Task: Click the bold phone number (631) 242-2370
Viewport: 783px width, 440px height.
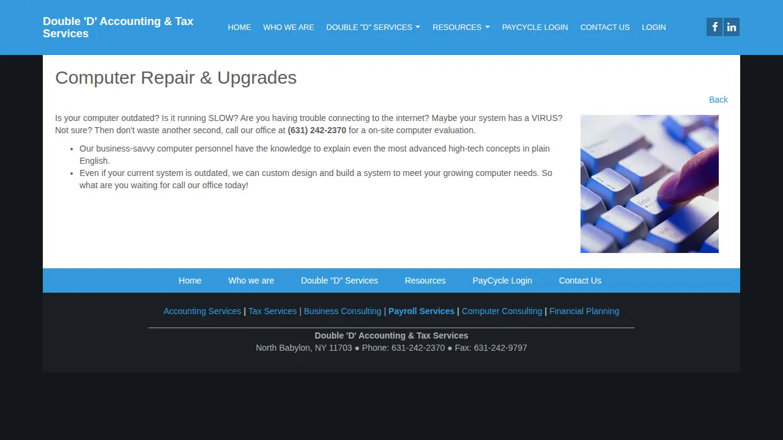Action: (317, 130)
